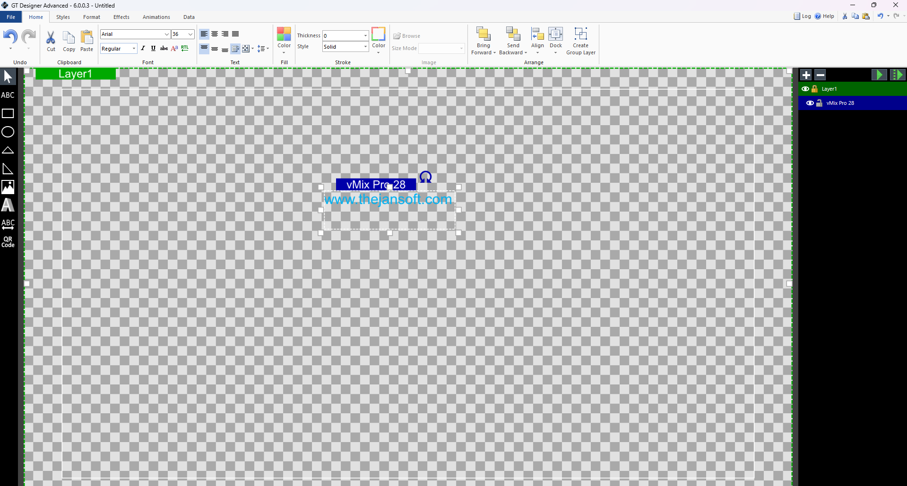907x486 pixels.
Task: Align text left horizontally
Action: [x=204, y=34]
